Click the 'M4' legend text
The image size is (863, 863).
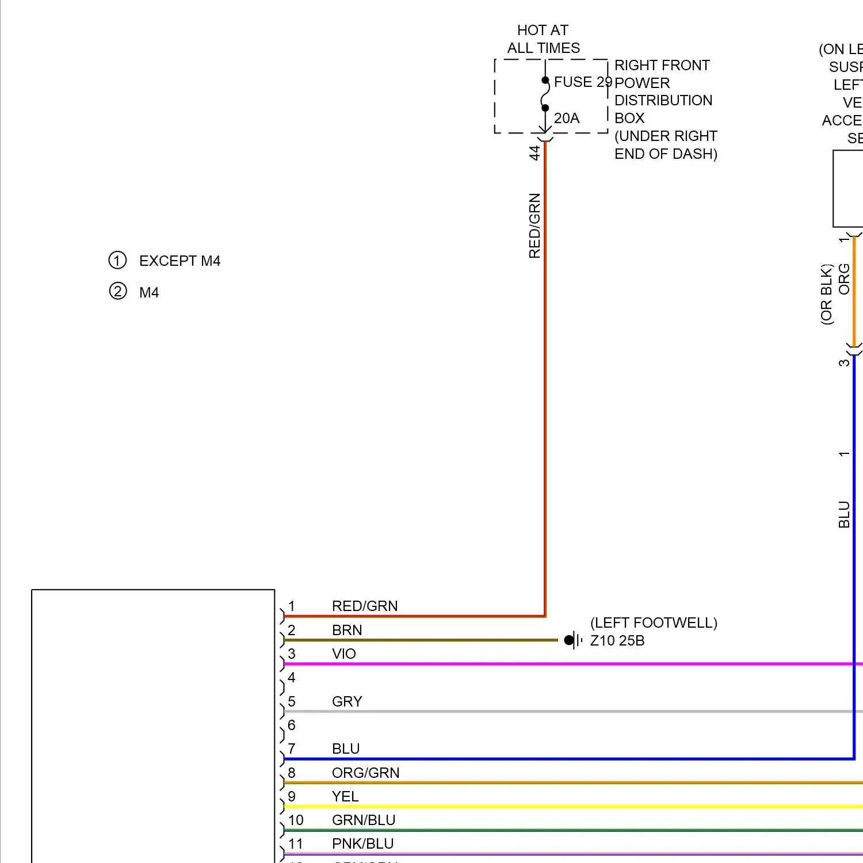(x=149, y=293)
